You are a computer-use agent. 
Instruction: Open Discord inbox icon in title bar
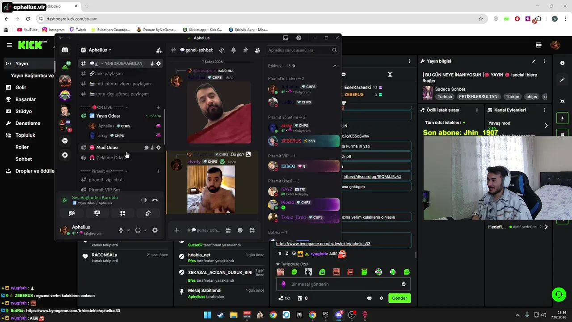(286, 38)
